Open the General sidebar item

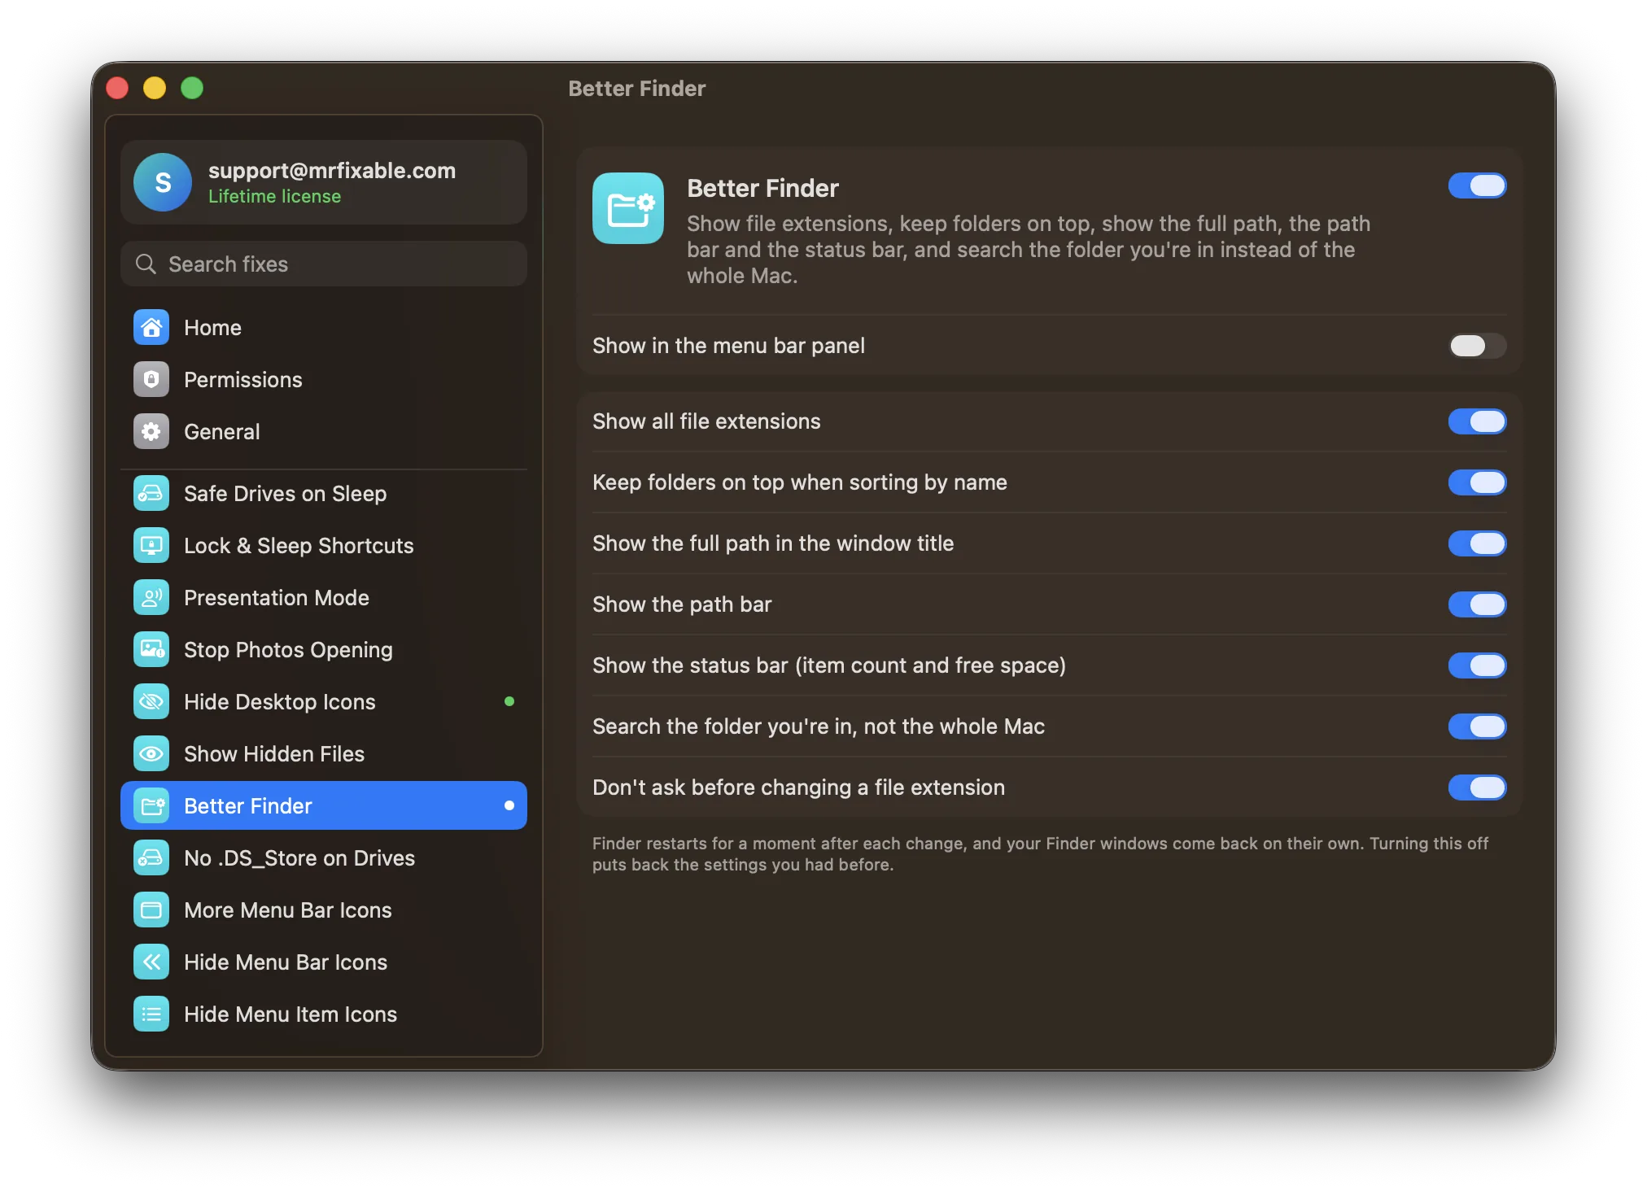tap(324, 431)
